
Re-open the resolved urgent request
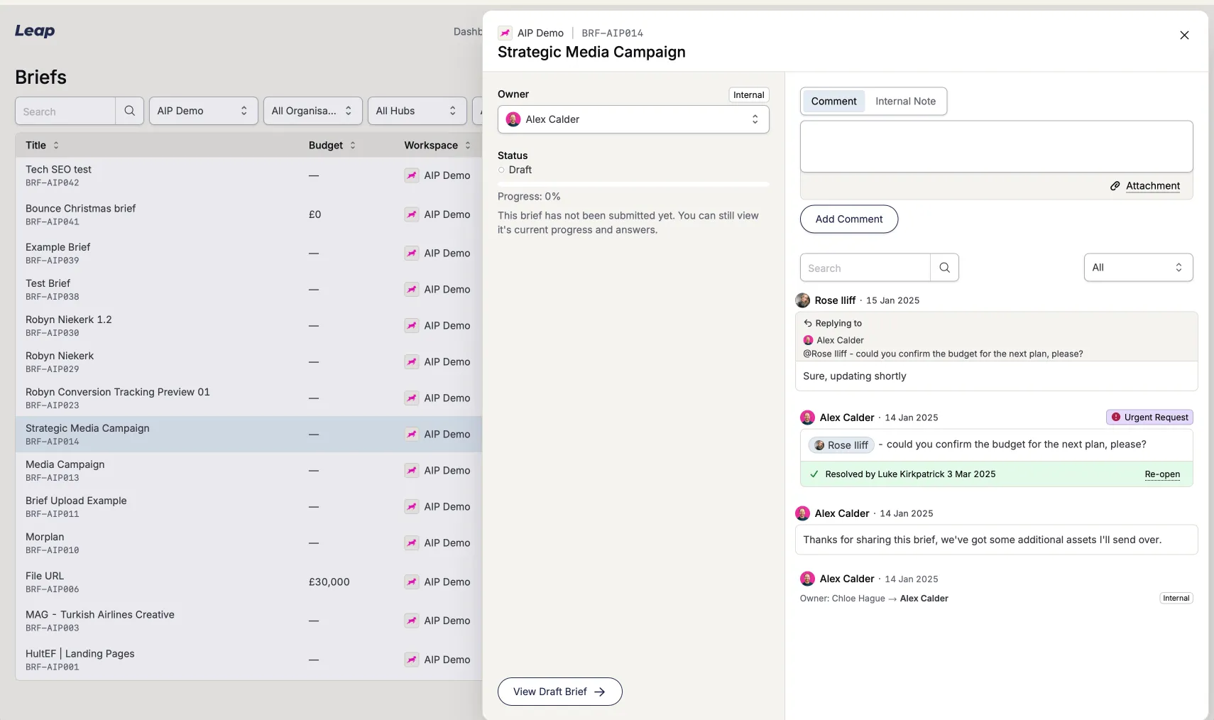(1161, 474)
